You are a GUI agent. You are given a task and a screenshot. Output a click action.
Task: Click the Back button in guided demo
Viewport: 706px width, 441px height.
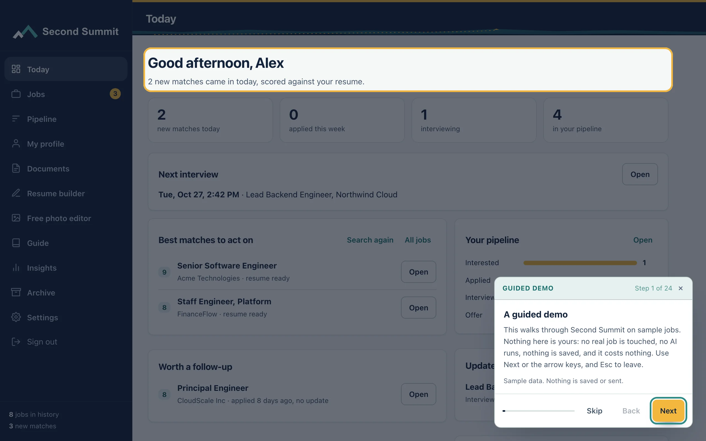click(x=631, y=411)
